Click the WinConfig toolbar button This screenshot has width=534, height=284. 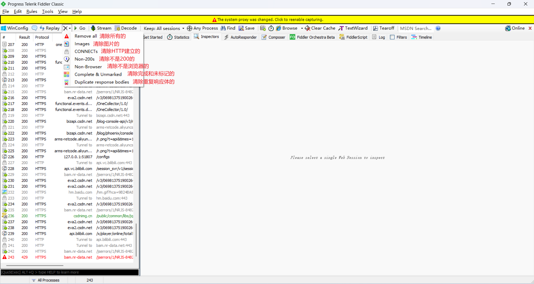(15, 28)
